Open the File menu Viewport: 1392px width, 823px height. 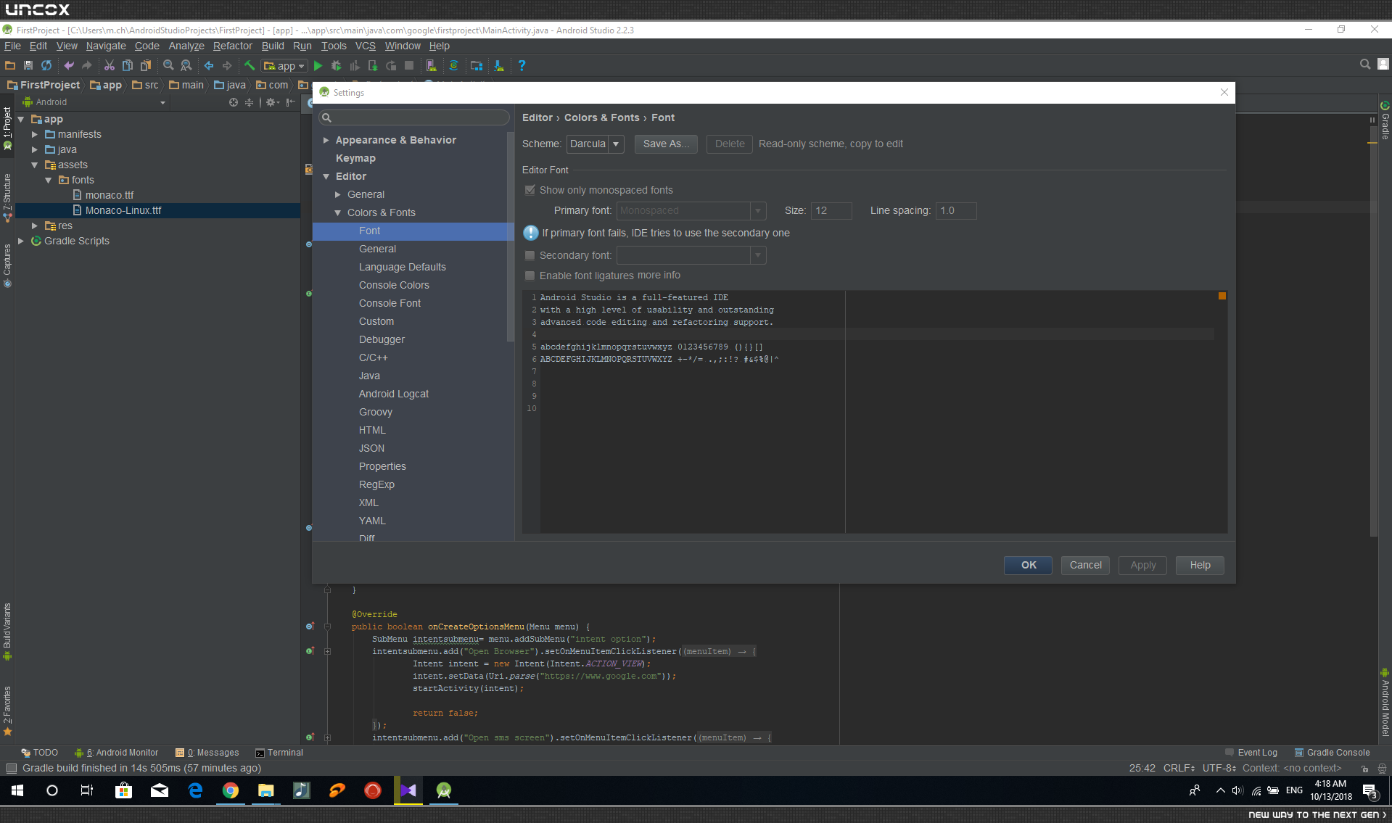tap(12, 46)
